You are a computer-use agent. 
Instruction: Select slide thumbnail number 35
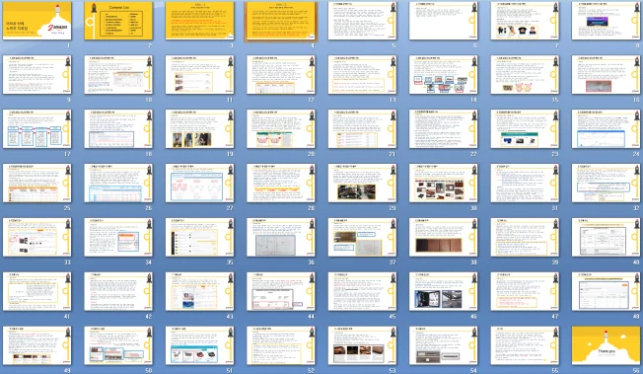coord(200,237)
